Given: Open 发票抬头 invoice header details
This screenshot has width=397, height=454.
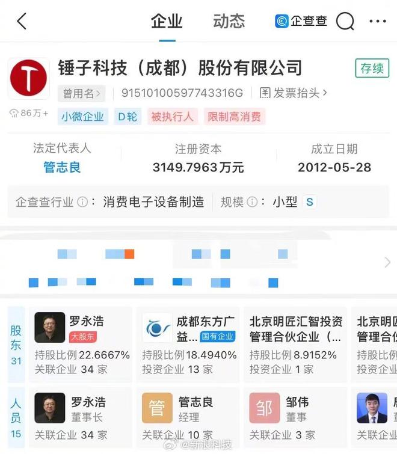Looking at the screenshot, I should click(293, 93).
